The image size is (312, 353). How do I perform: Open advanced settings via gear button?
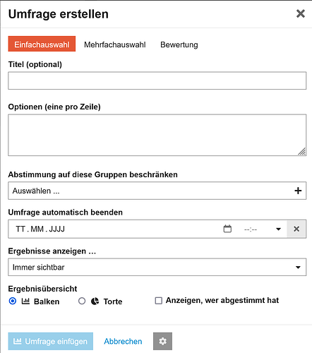click(x=162, y=341)
